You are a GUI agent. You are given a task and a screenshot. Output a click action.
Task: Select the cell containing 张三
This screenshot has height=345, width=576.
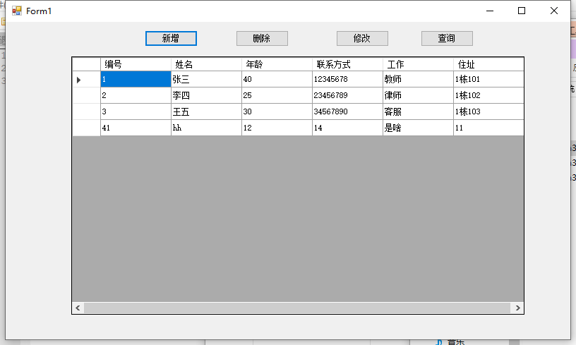[206, 80]
